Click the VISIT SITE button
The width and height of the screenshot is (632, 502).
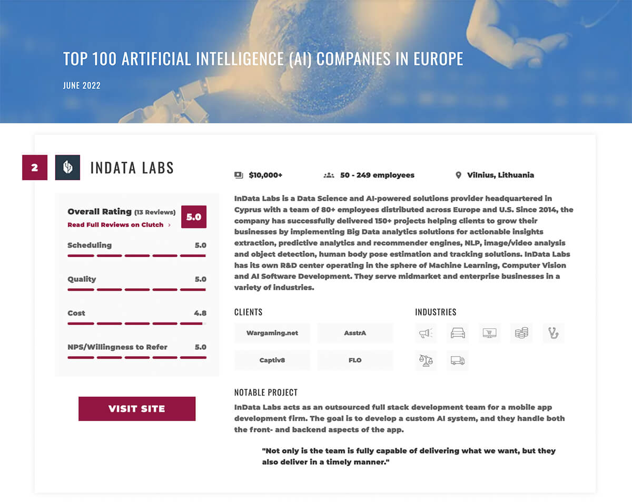[137, 409]
